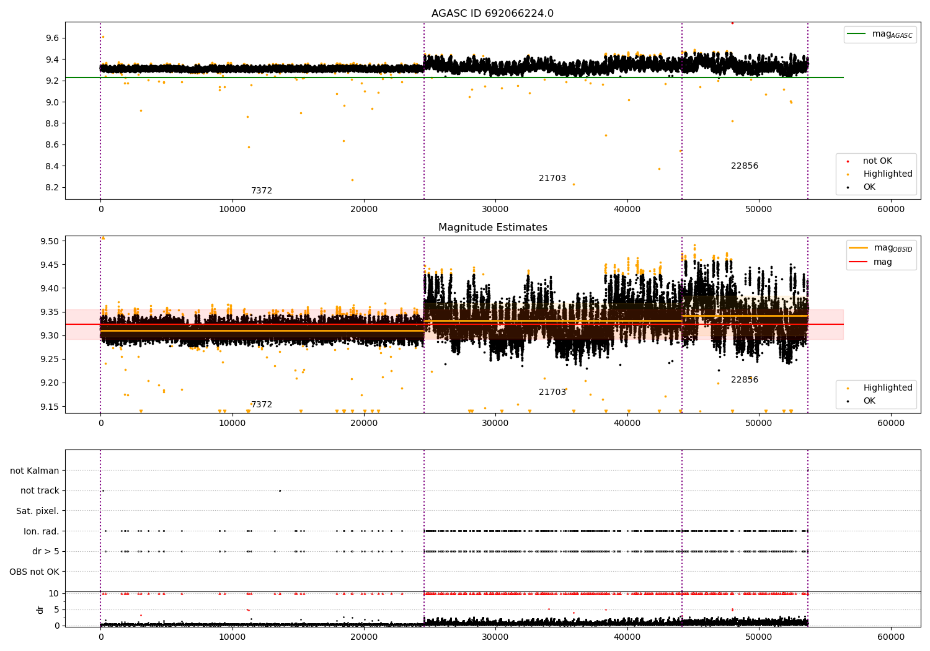Click x-axis tick "50000" under Magnitude Estimates plot
Image resolution: width=930 pixels, height=651 pixels.
759,423
